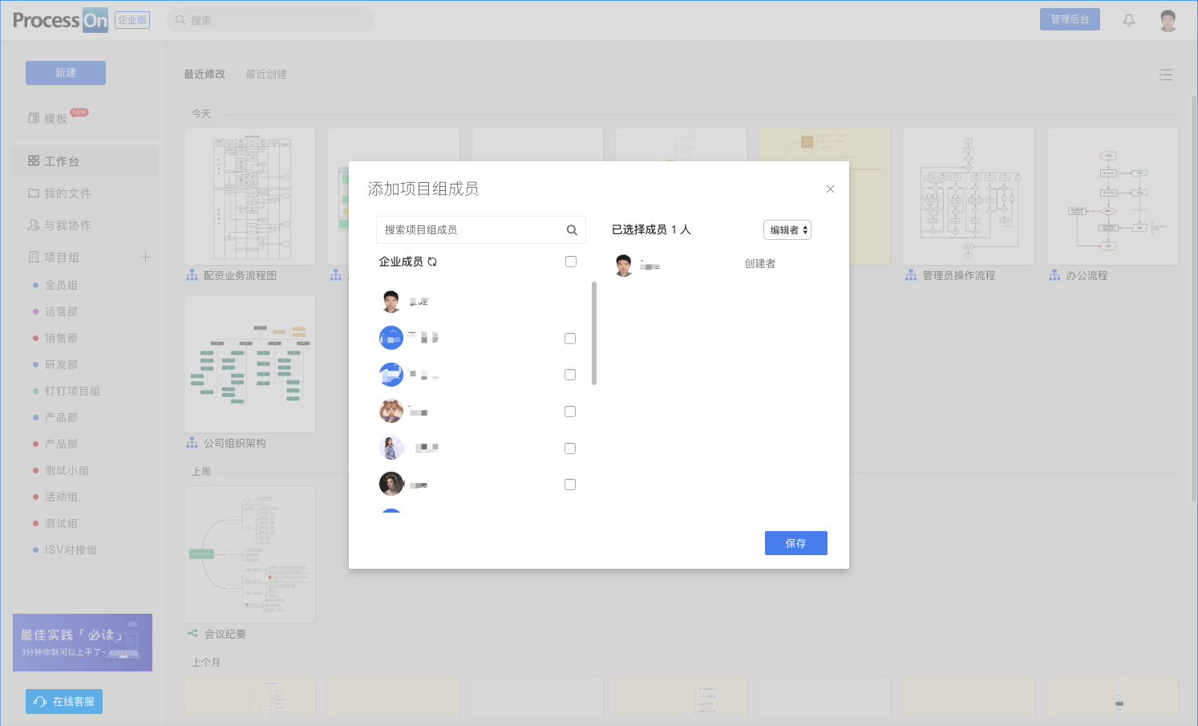1198x726 pixels.
Task: Open 工作台 in the sidebar
Action: click(85, 161)
